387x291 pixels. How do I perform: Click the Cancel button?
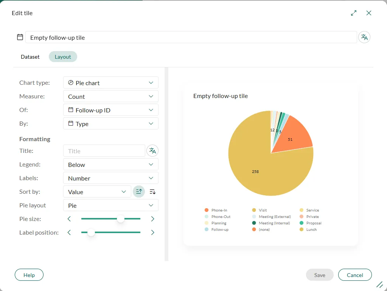coord(354,275)
